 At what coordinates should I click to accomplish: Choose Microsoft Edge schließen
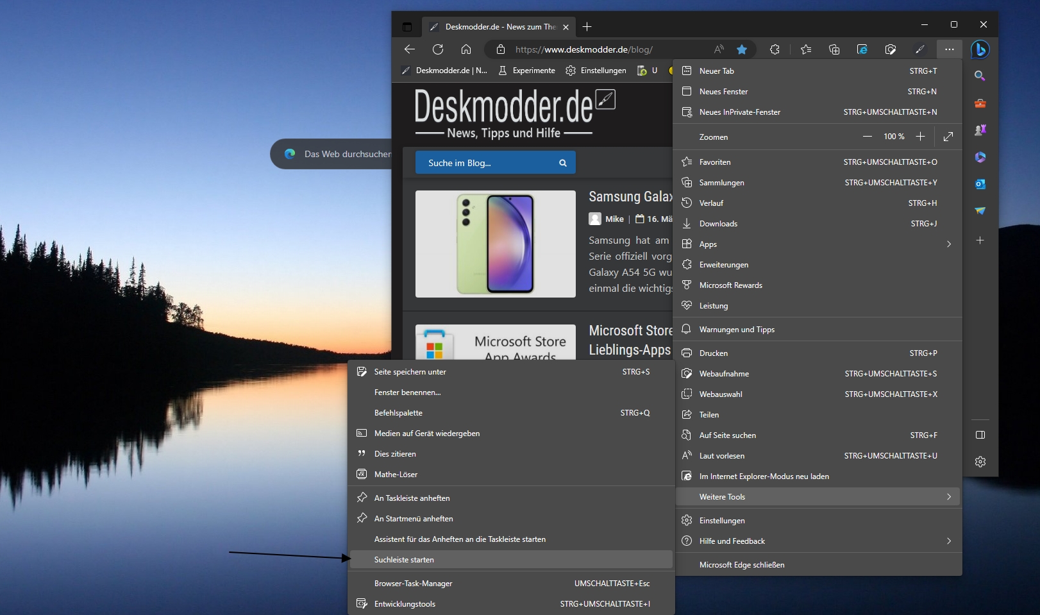coord(818,565)
